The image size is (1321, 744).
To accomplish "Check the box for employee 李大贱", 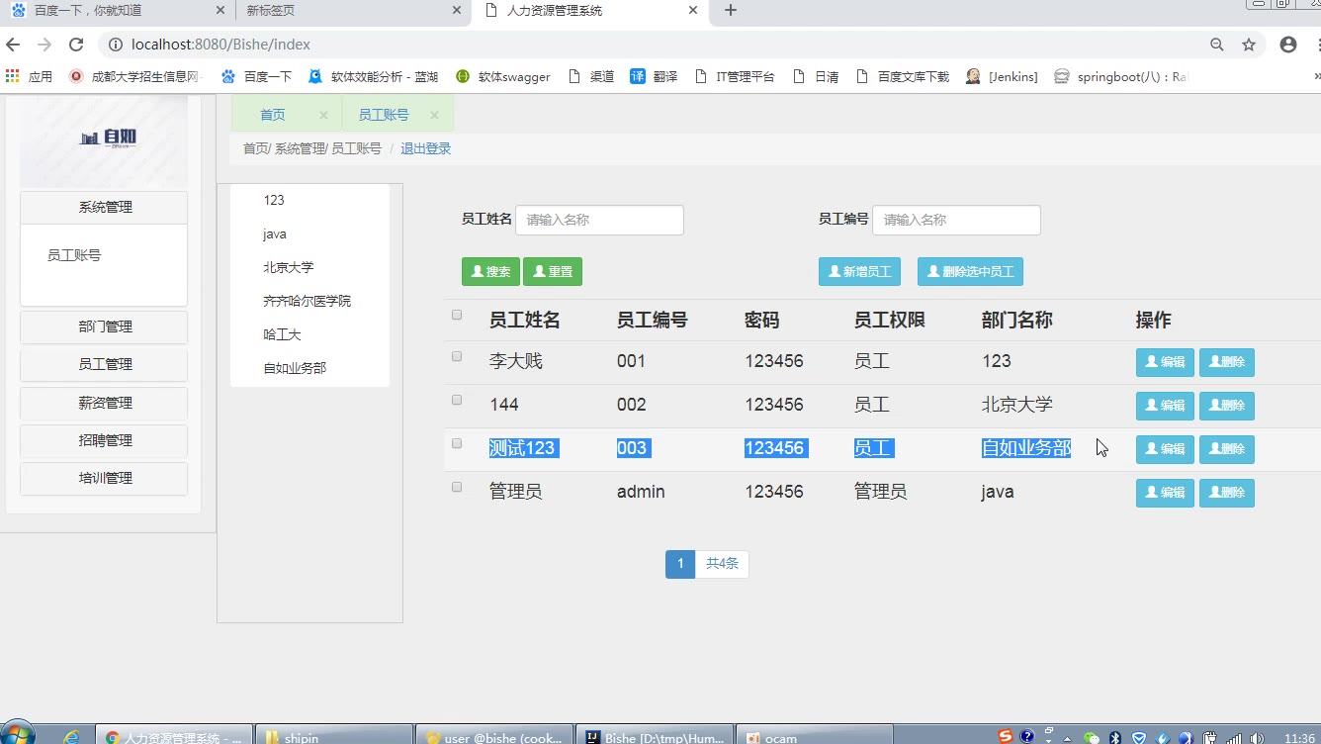I will (457, 356).
